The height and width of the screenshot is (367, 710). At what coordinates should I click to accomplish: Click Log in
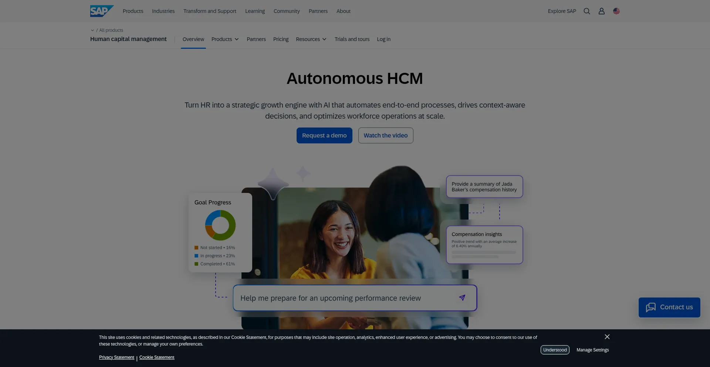tap(383, 39)
